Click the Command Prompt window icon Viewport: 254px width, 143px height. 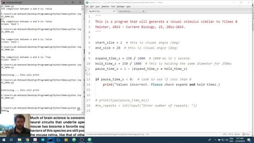4,2
